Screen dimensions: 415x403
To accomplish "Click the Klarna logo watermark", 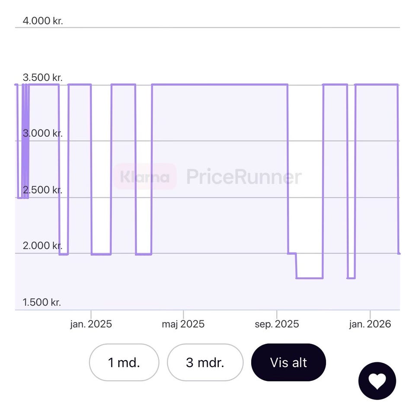I will point(145,177).
